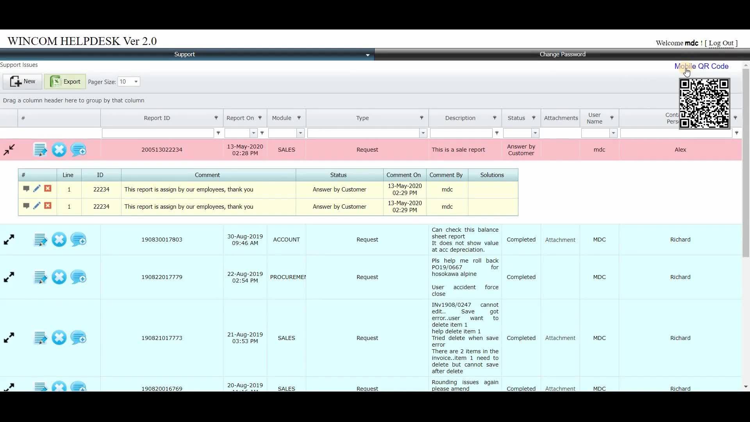Delete second comment with red X
Image resolution: width=750 pixels, height=422 pixels.
48,206
